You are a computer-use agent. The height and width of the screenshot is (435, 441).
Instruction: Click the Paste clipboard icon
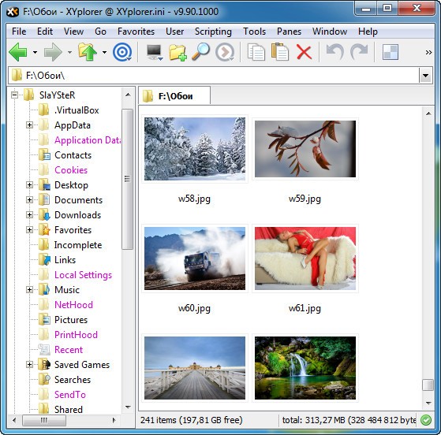pos(280,51)
